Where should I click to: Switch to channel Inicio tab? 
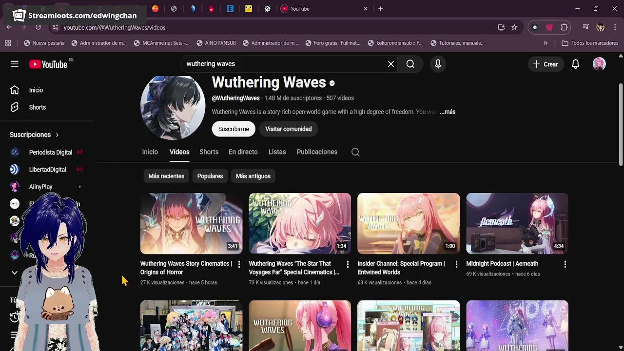pos(150,152)
